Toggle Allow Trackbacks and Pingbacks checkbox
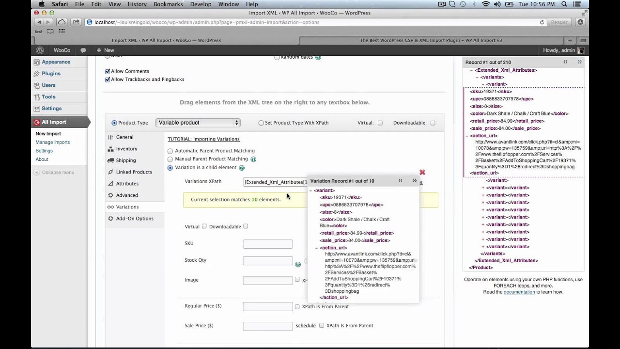This screenshot has width=620, height=349. point(108,79)
